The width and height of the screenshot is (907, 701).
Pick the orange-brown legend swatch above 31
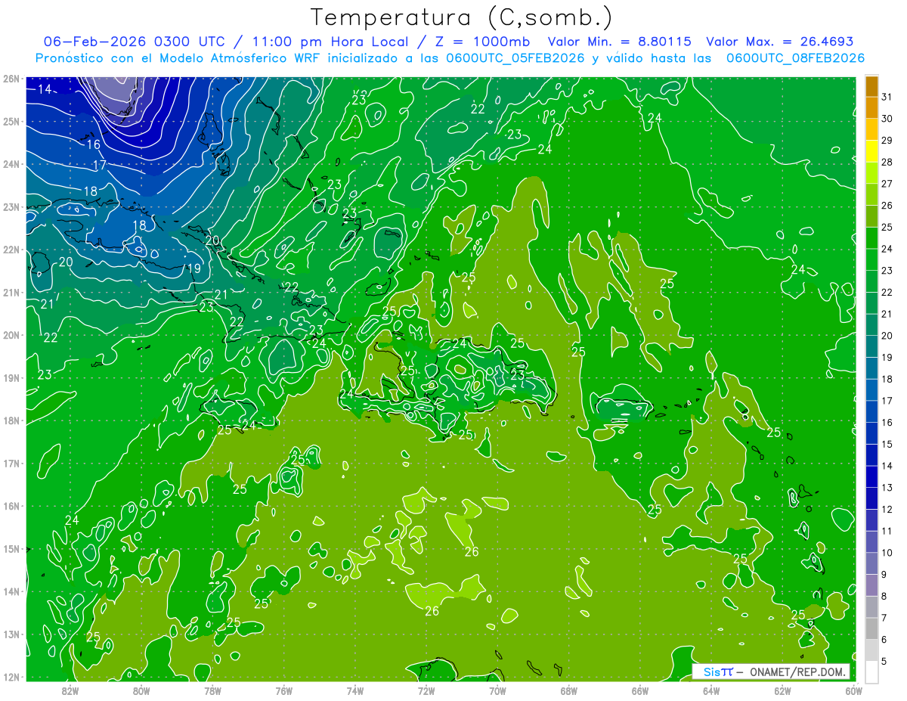pyautogui.click(x=871, y=85)
